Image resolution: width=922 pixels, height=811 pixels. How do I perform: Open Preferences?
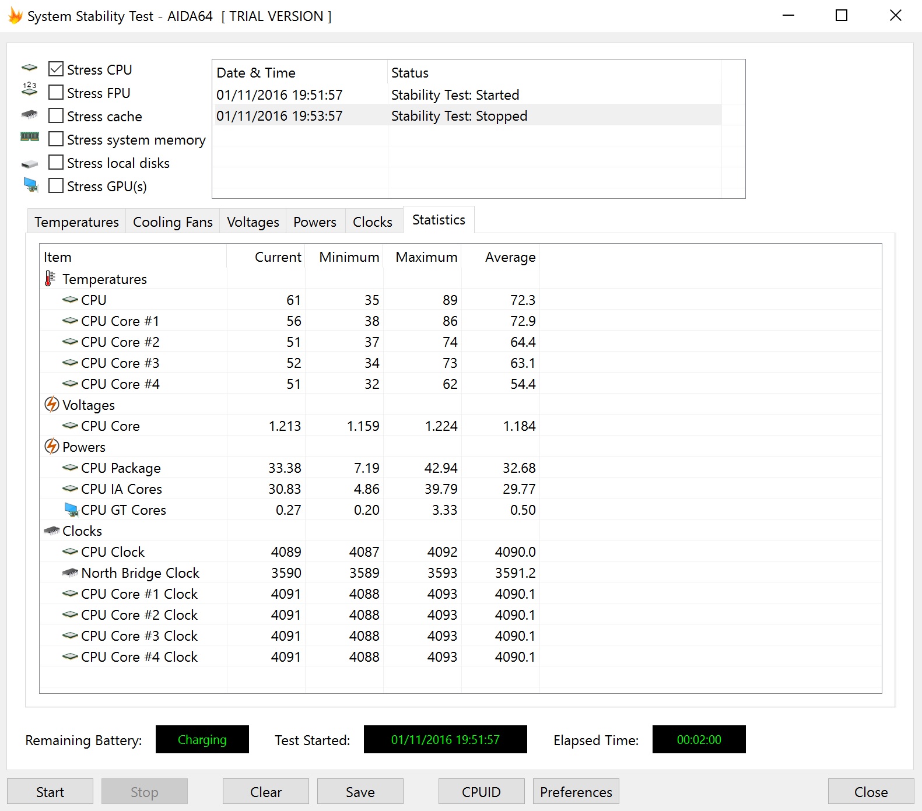tap(576, 792)
